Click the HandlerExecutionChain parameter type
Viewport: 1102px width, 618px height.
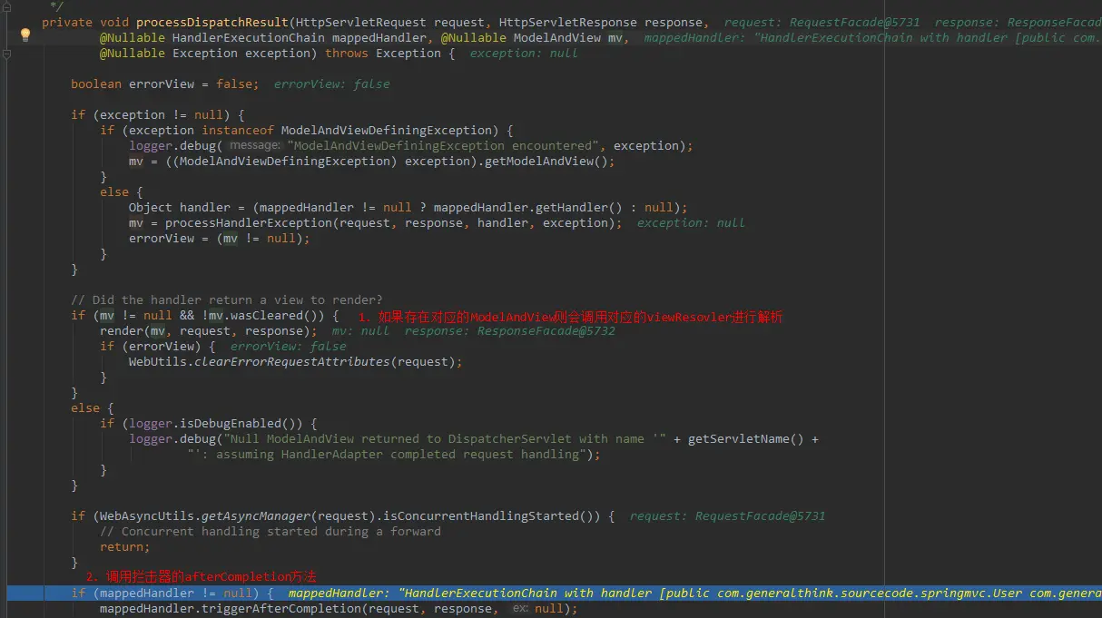(x=248, y=37)
